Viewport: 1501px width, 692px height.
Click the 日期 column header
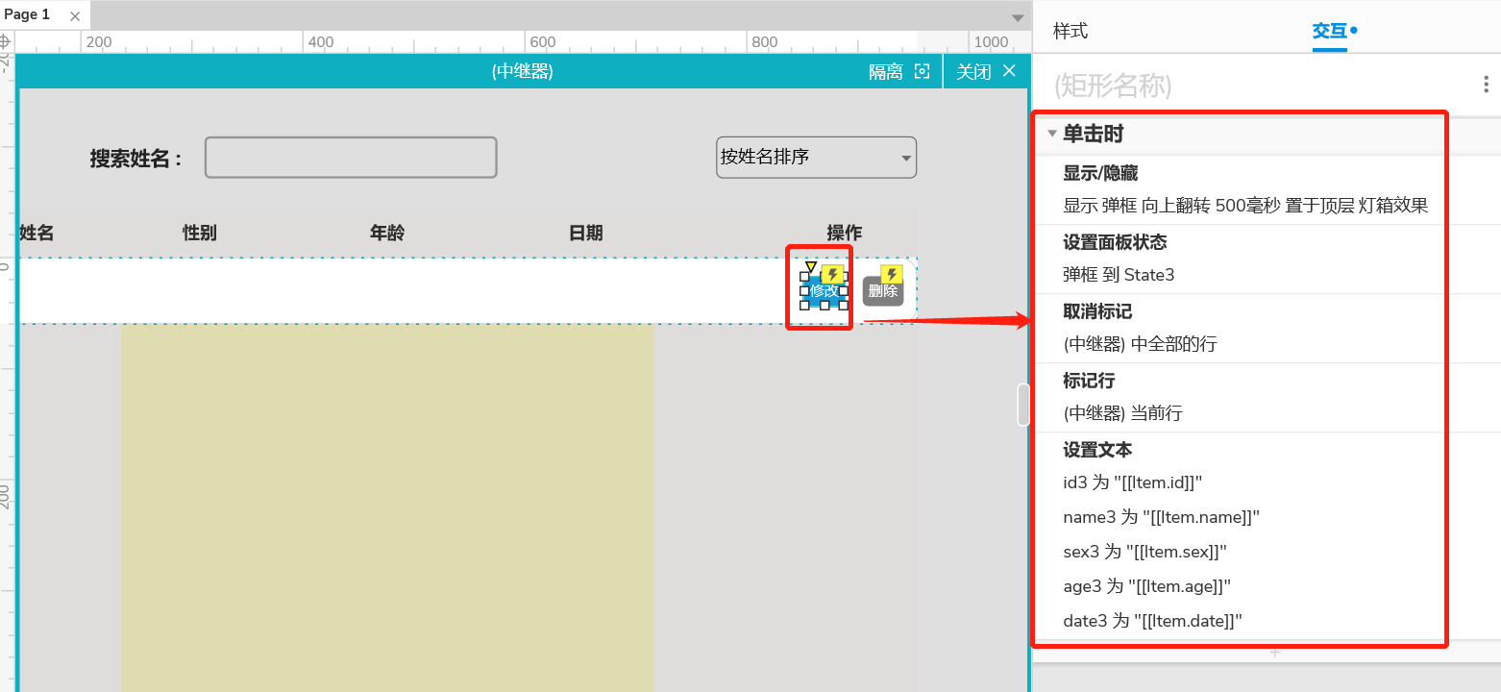(586, 233)
